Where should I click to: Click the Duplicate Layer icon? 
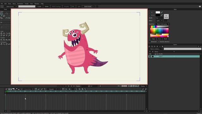[152, 47]
